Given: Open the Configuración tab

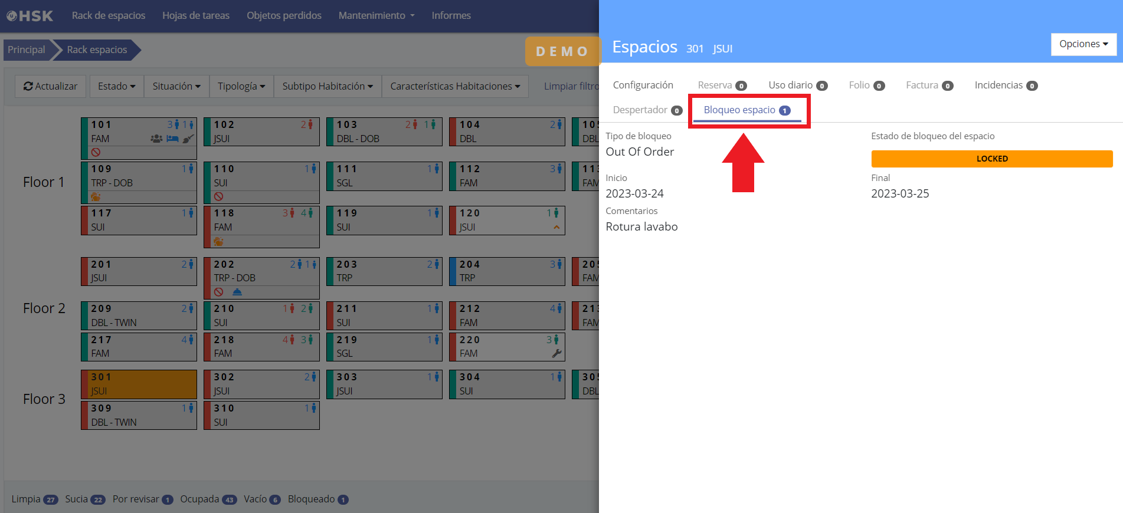Looking at the screenshot, I should (643, 85).
